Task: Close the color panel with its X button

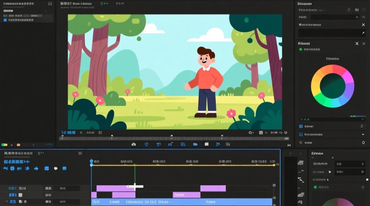Action: click(x=364, y=44)
